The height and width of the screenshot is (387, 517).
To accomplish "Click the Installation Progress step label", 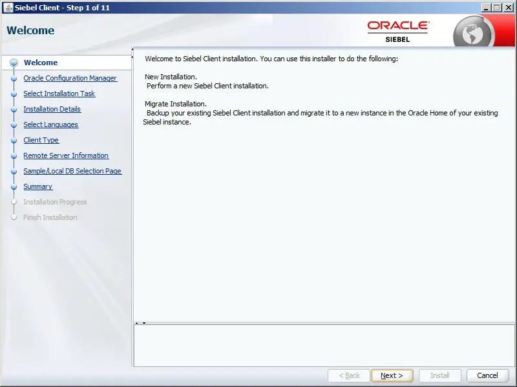I will (x=55, y=202).
